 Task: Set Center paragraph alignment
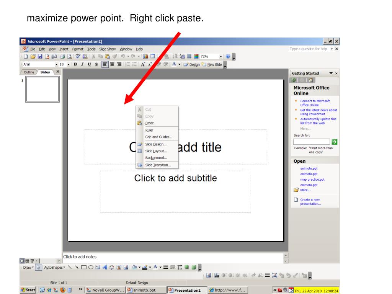coord(112,64)
